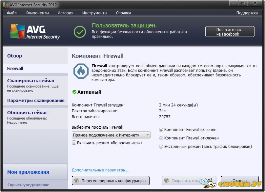Click the AVG Internet Security logo

point(35,32)
